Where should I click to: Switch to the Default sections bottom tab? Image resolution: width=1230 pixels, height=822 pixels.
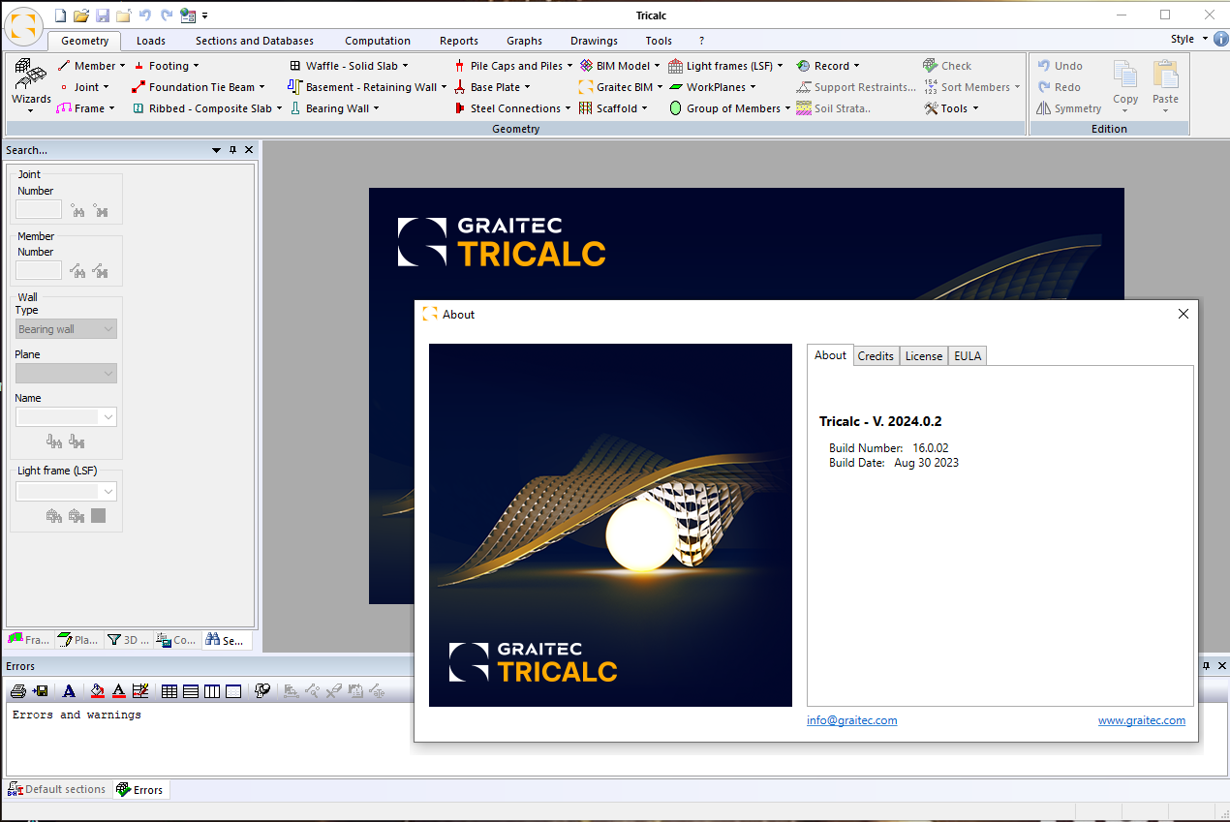(x=57, y=789)
